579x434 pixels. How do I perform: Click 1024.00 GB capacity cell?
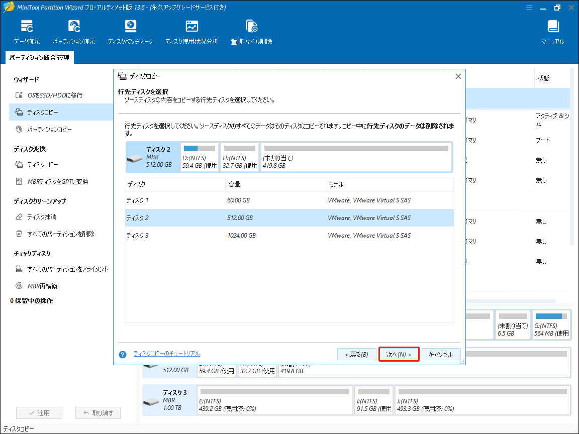coord(241,236)
